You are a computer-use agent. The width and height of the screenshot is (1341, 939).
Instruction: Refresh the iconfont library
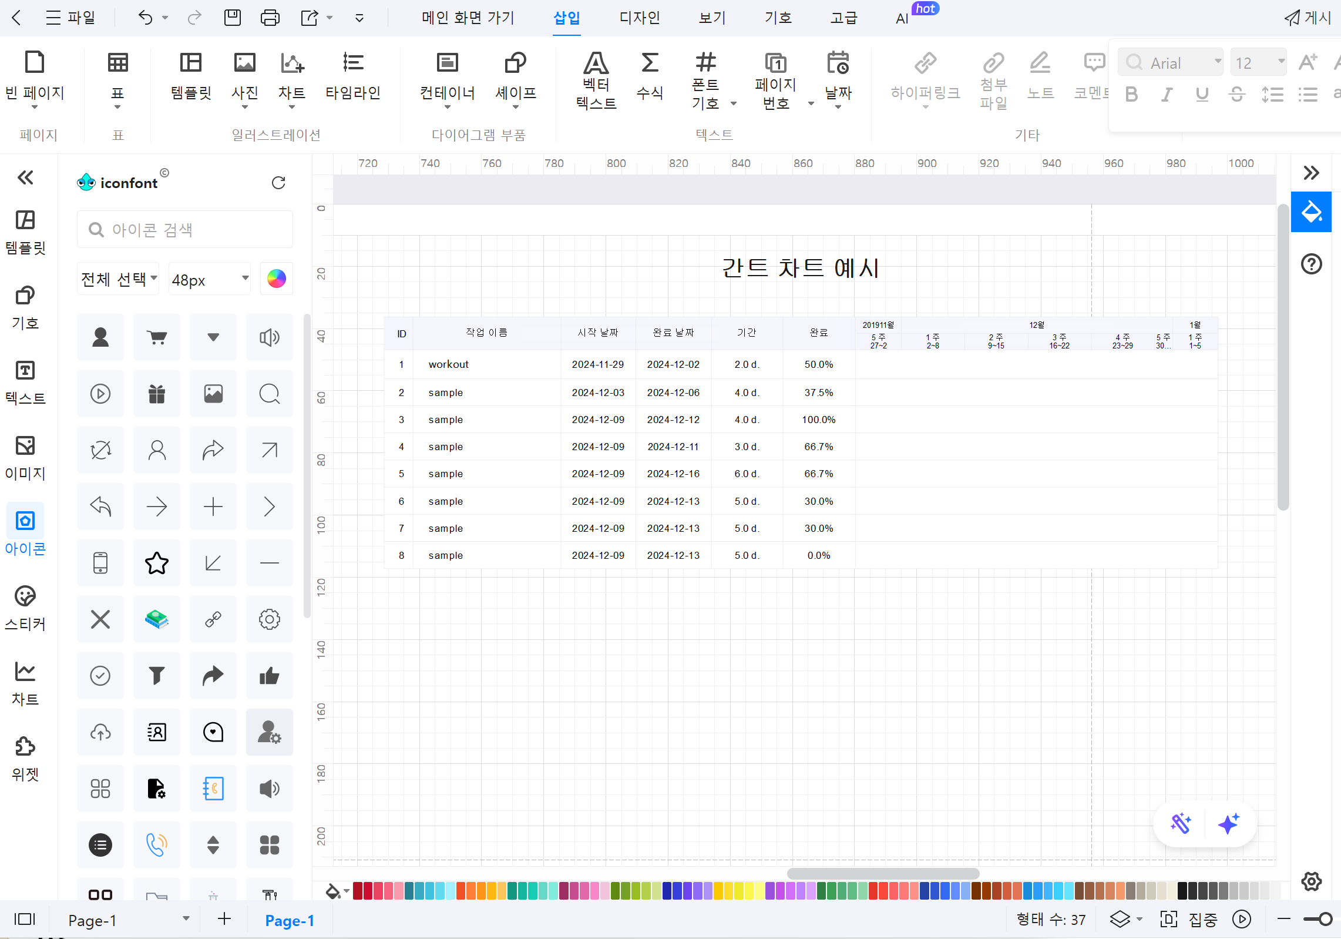pyautogui.click(x=278, y=183)
